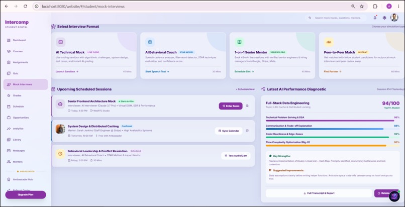Select Mock Interviews in sidebar
Viewport: 405px width, 207px height.
pos(26,84)
